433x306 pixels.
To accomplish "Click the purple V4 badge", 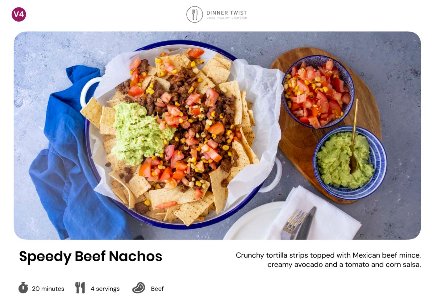I will 19,14.
